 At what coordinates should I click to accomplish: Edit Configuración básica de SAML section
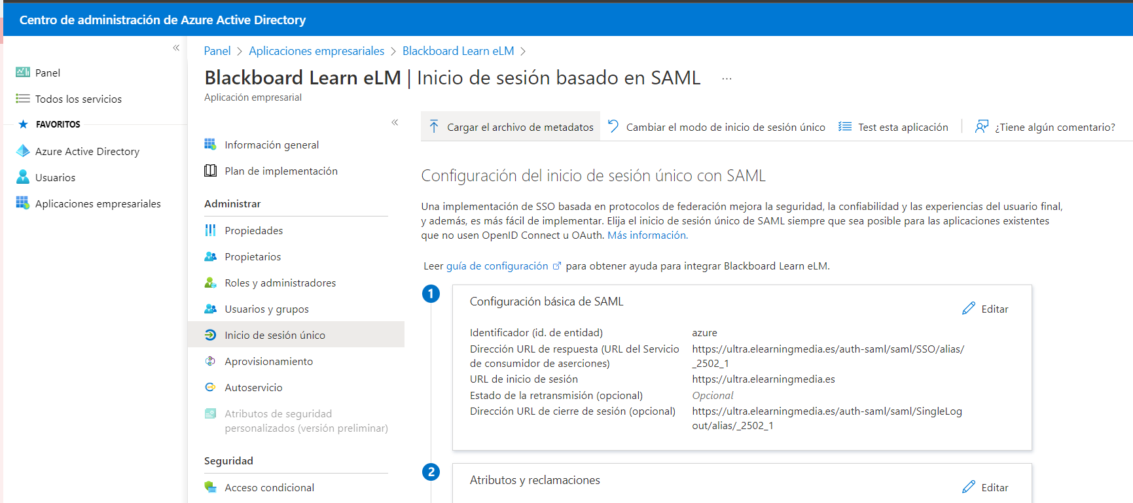[x=985, y=309]
